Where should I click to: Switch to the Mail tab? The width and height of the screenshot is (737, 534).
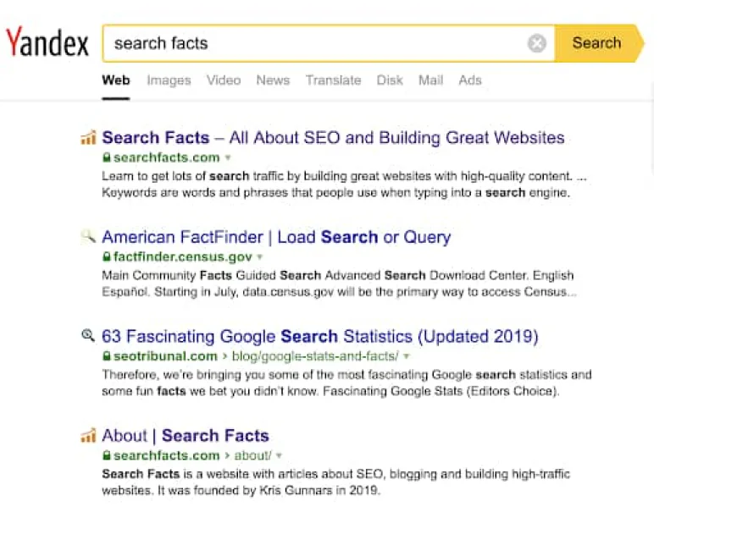coord(430,80)
